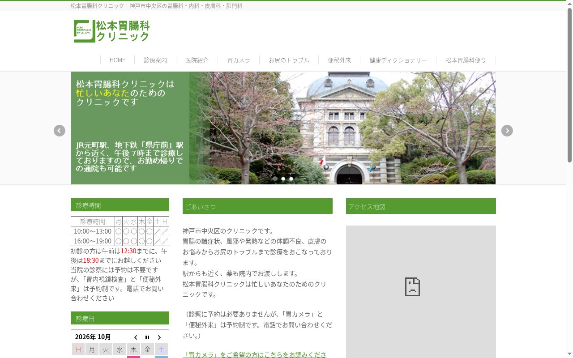Click the broken content icon in the アクセス地図 map

tap(412, 286)
